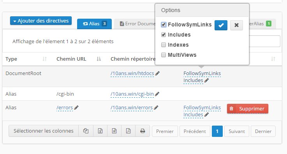Edit the /10ans.win/cgi-bin path pencil icon
Image resolution: width=287 pixels, height=154 pixels.
[157, 94]
